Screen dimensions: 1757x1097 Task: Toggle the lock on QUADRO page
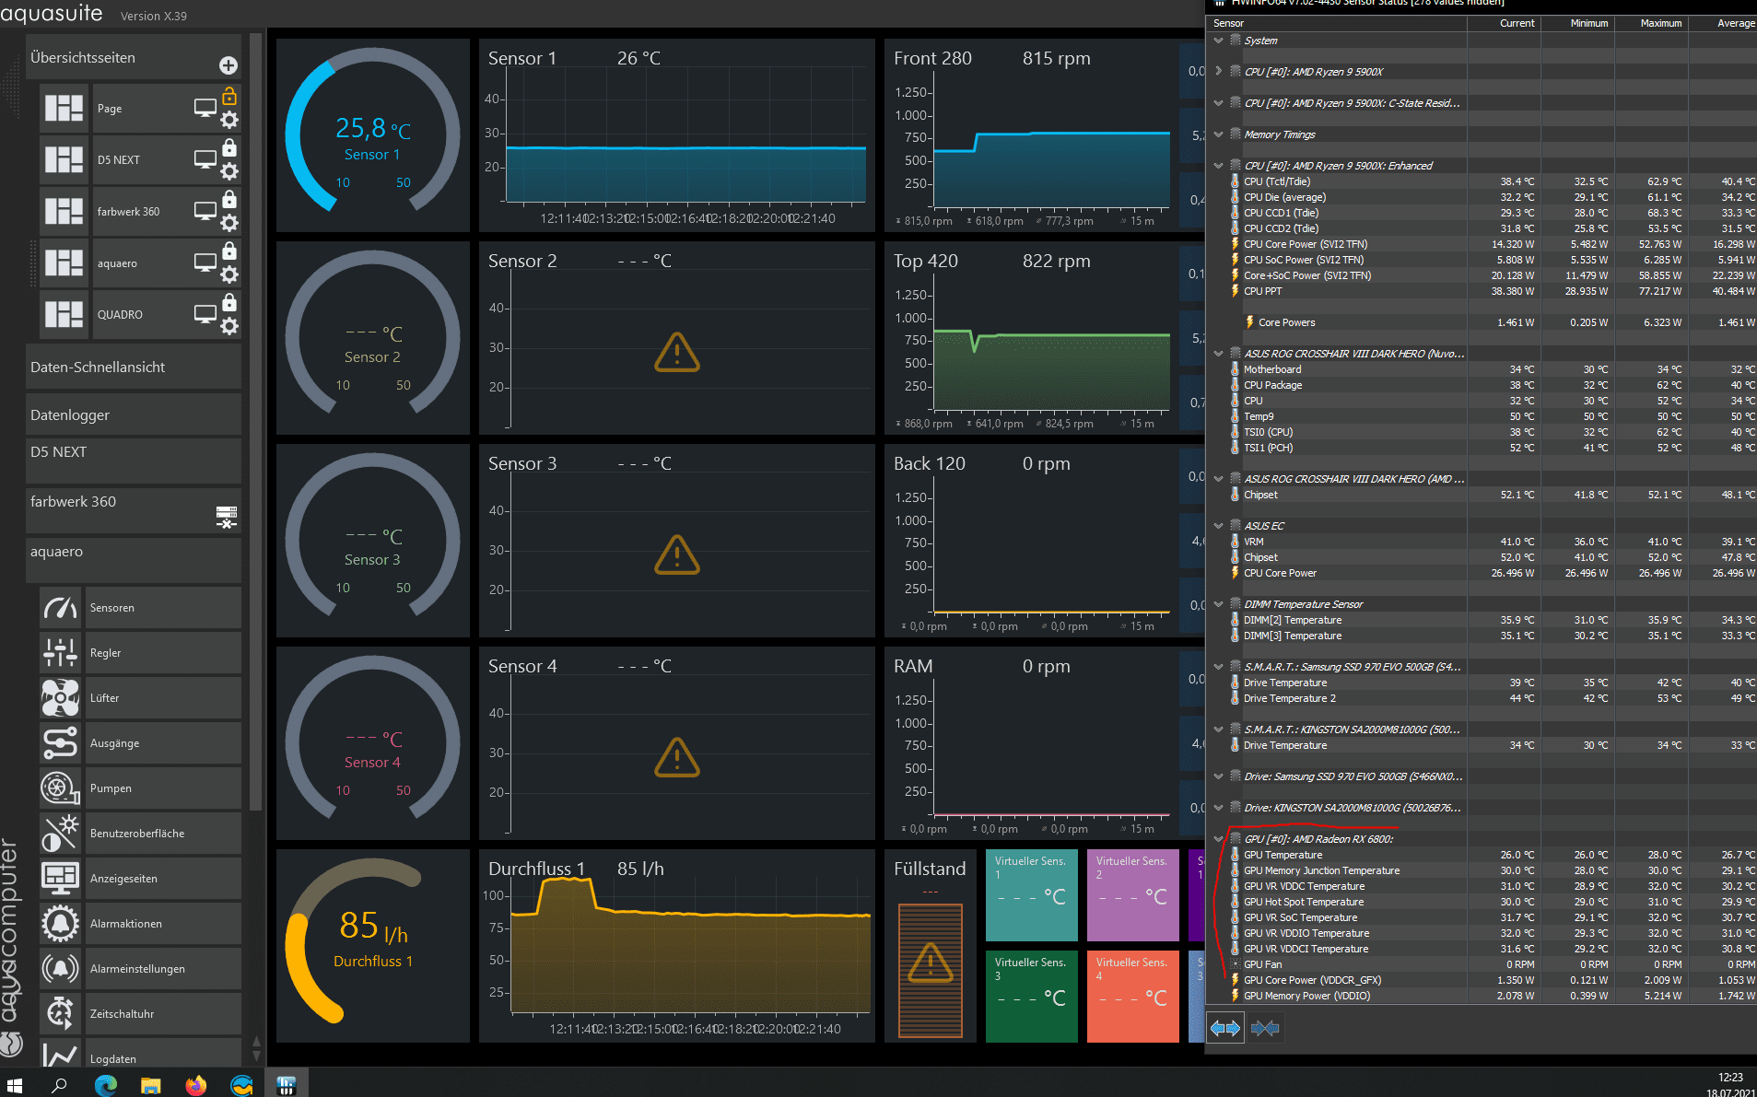[x=229, y=302]
